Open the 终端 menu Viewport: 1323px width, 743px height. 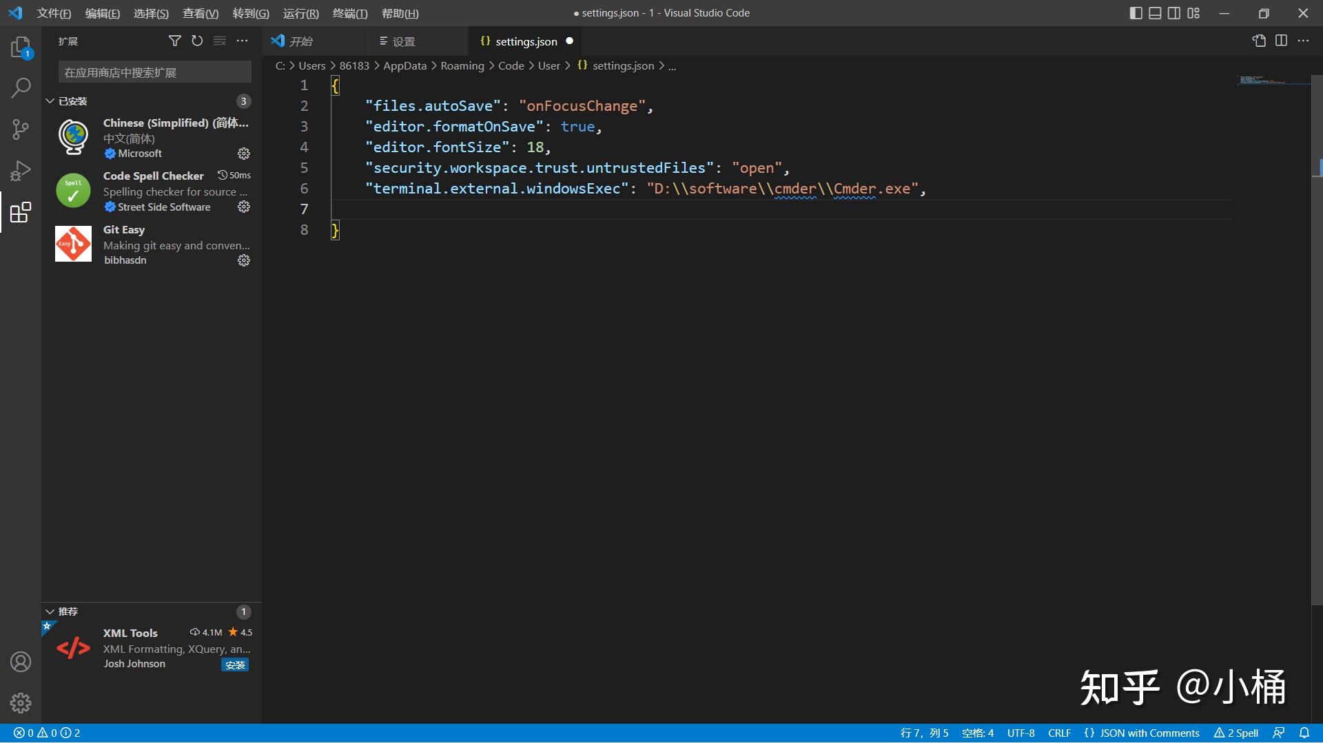350,13
